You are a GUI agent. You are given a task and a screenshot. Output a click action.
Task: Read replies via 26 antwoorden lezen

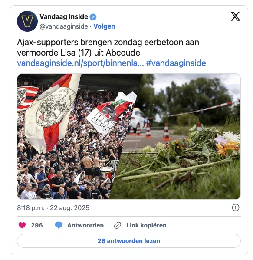point(129,241)
